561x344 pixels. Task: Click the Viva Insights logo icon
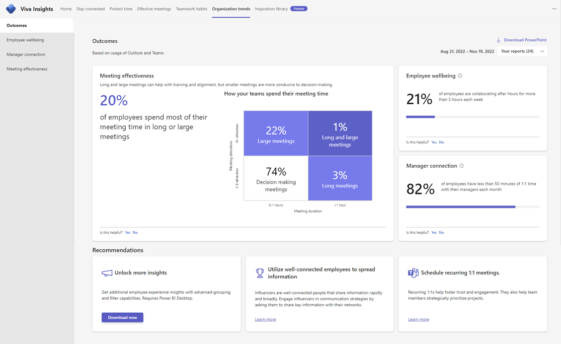tap(11, 9)
